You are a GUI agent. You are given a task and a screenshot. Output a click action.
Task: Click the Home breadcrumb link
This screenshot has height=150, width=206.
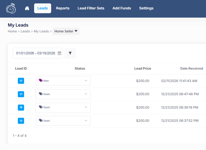point(12,31)
